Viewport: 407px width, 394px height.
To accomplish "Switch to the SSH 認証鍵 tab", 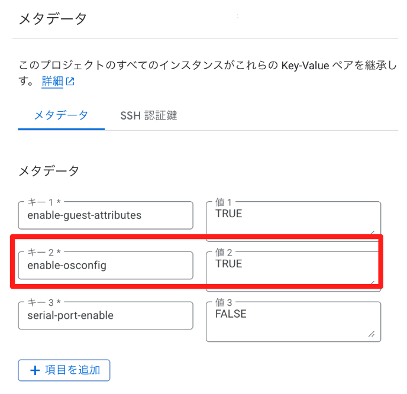I will tap(148, 115).
